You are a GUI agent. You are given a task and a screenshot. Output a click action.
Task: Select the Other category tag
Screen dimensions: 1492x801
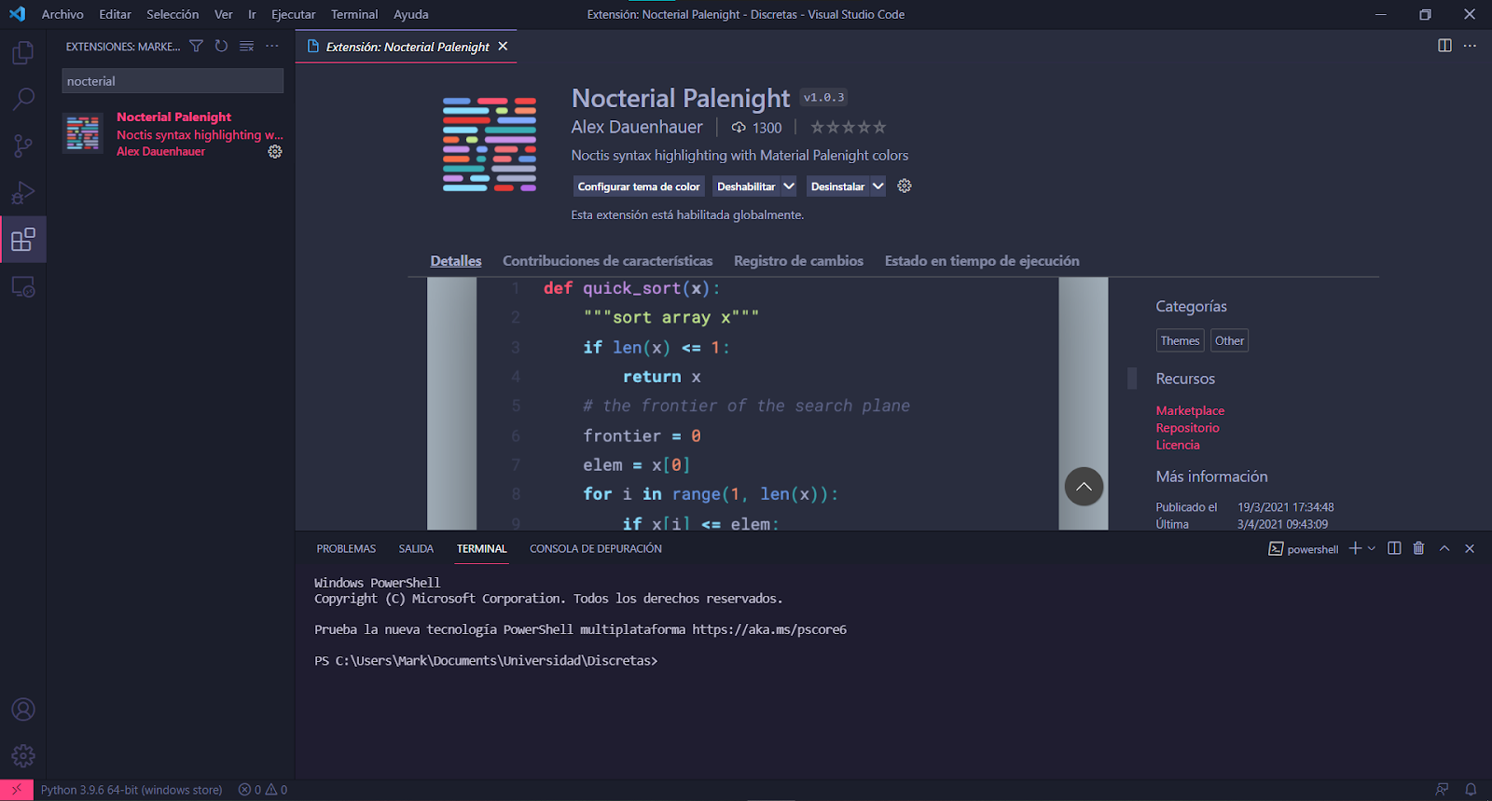(x=1229, y=340)
